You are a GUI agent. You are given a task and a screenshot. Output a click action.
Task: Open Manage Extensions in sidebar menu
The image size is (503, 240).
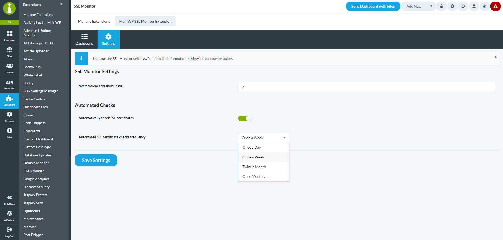point(38,15)
